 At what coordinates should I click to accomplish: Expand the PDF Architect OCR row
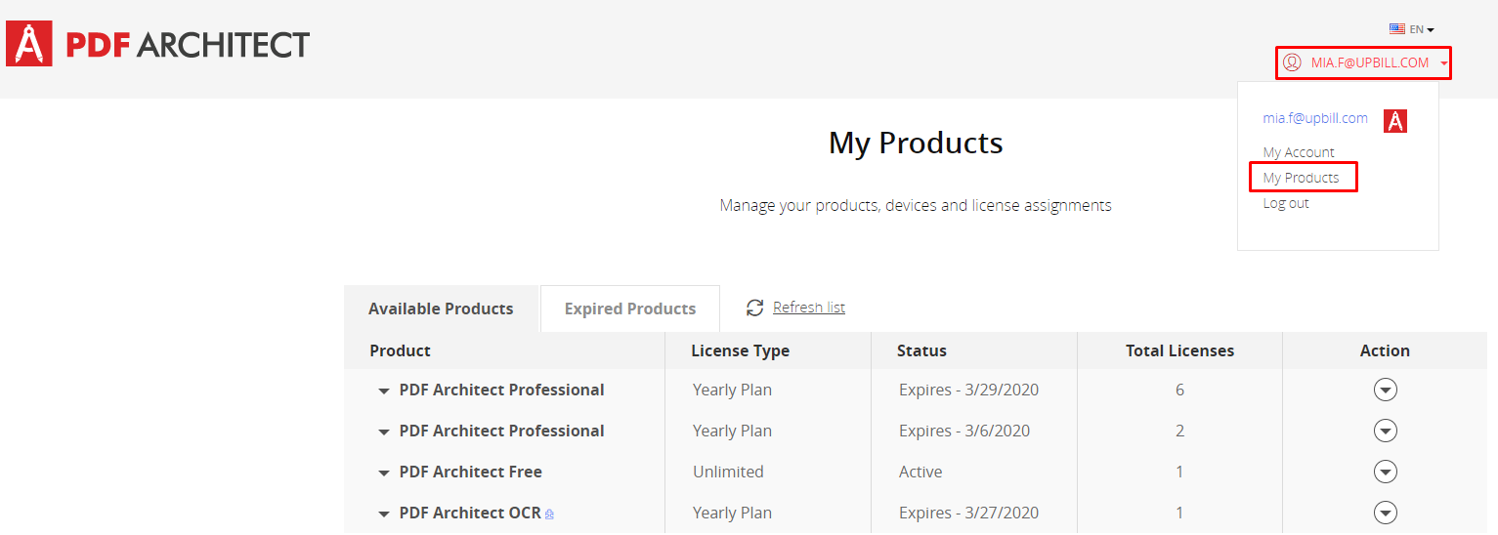tap(384, 514)
